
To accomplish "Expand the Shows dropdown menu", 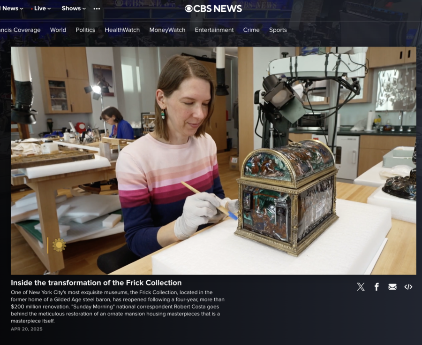I will [x=74, y=8].
